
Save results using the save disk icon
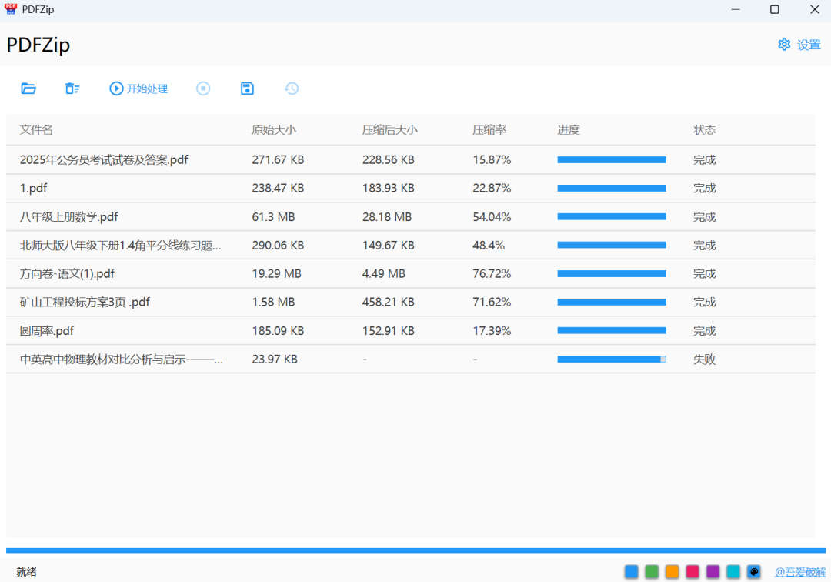click(247, 88)
